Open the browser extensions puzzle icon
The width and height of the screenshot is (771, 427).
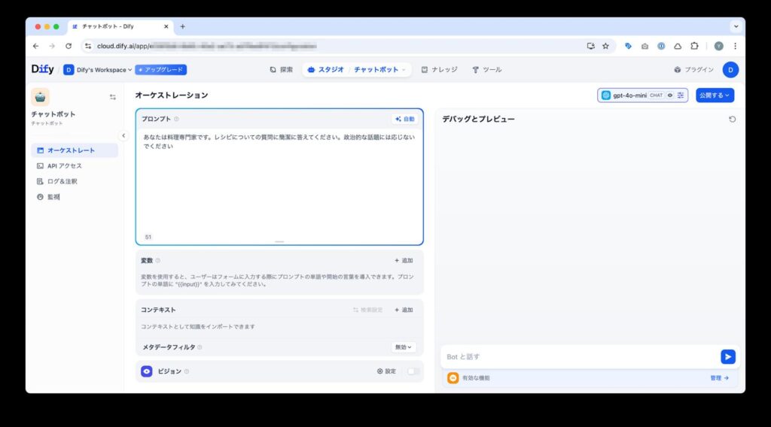coord(694,46)
